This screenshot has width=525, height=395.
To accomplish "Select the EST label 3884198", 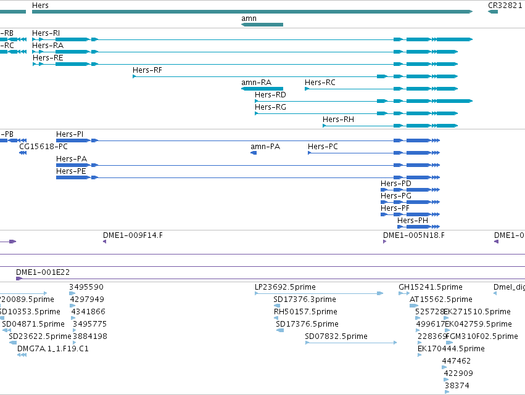I will (x=90, y=337).
